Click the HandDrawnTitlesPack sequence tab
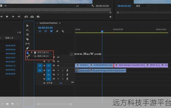This screenshot has width=171, height=108. [48, 23]
